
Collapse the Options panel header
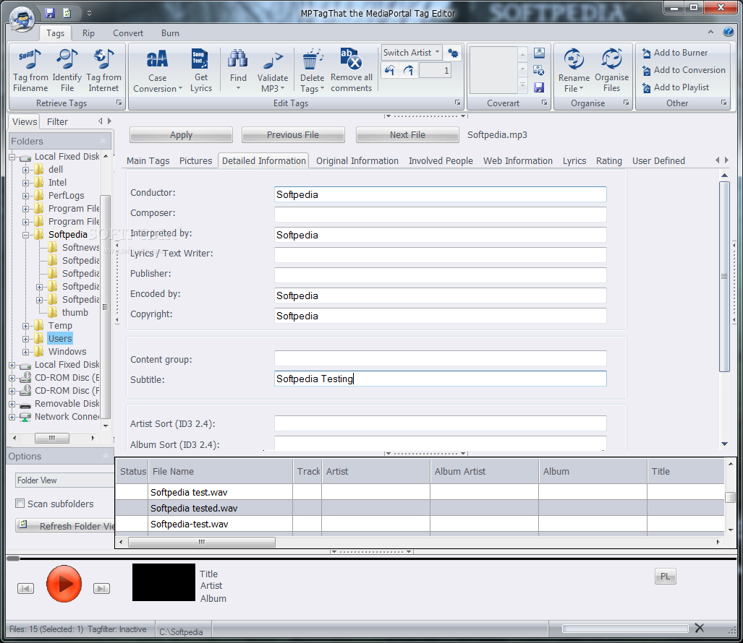(105, 456)
